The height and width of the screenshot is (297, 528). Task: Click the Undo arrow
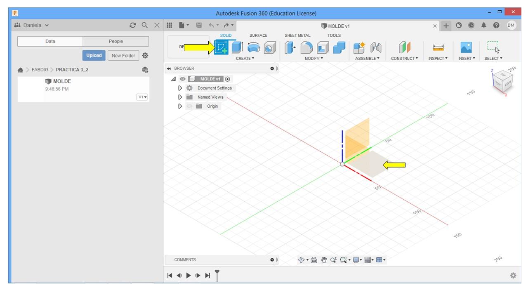[211, 25]
